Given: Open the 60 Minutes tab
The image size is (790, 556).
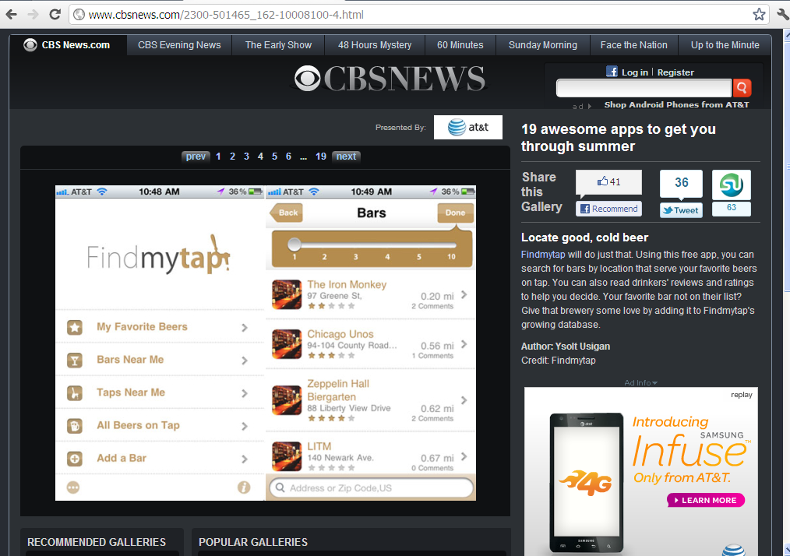Looking at the screenshot, I should (460, 45).
